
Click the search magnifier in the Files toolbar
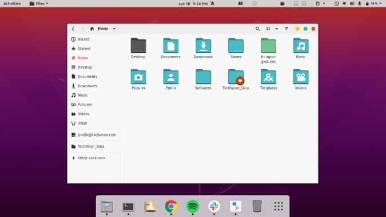click(x=257, y=29)
